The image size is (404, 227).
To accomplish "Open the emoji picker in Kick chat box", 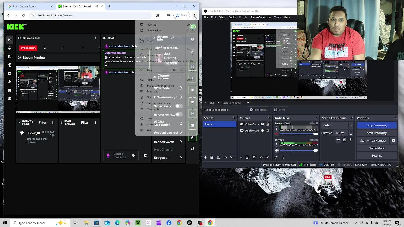I will tap(133, 156).
